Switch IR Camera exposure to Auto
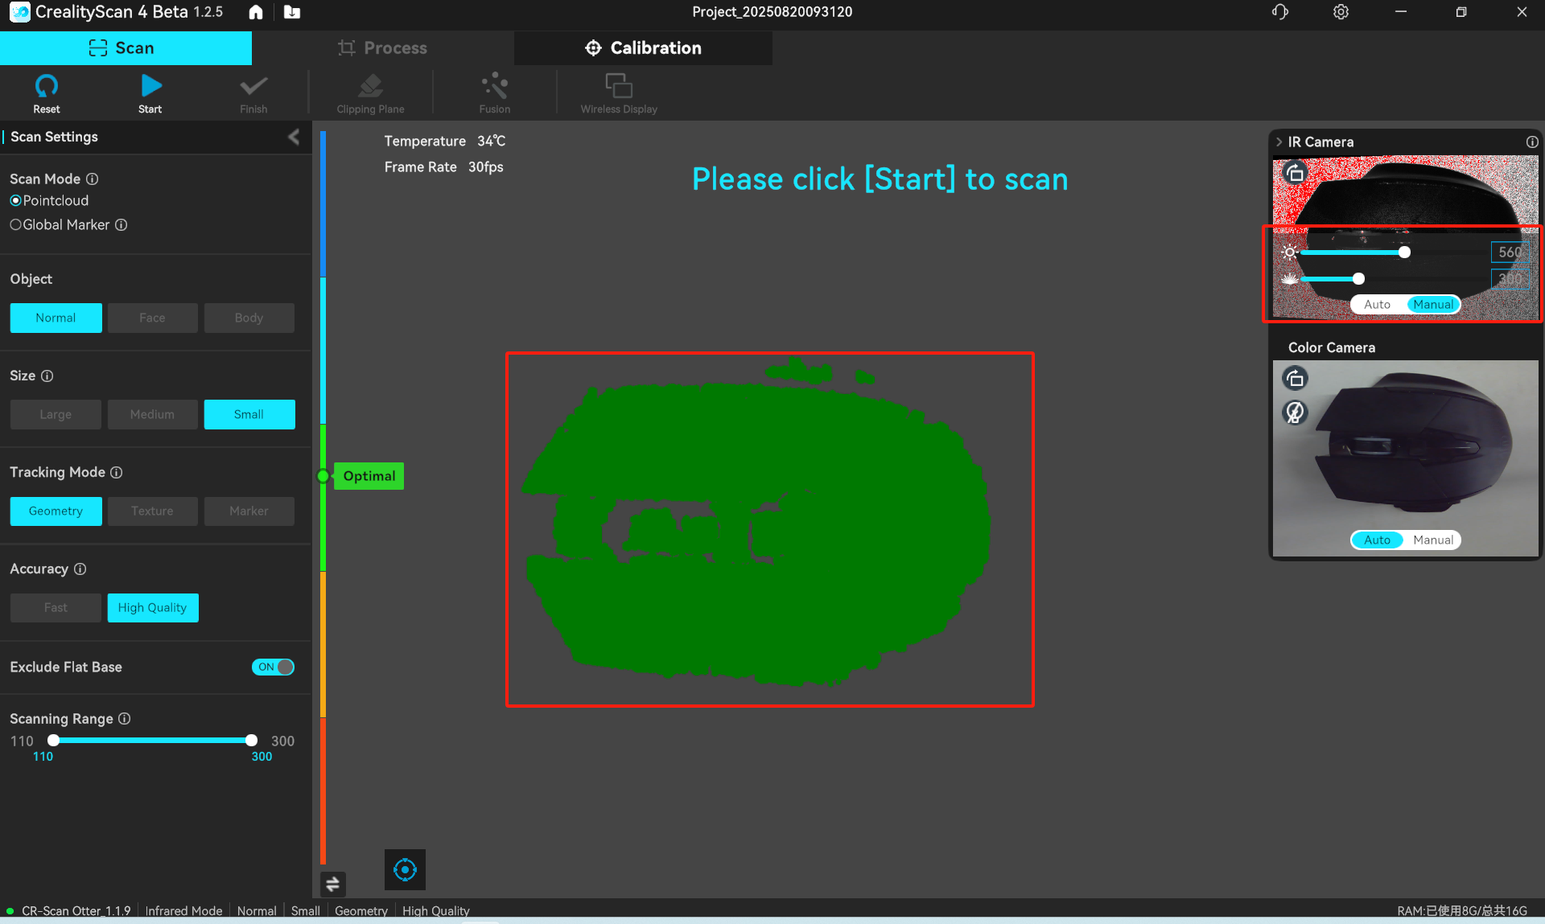 [1377, 305]
